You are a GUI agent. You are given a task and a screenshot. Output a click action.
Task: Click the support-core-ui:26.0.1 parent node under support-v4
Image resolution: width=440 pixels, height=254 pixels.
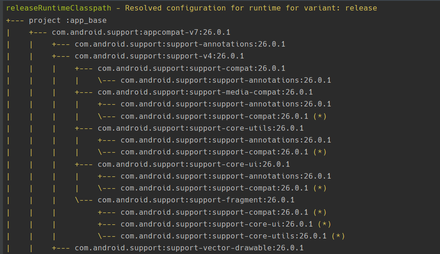point(193,164)
